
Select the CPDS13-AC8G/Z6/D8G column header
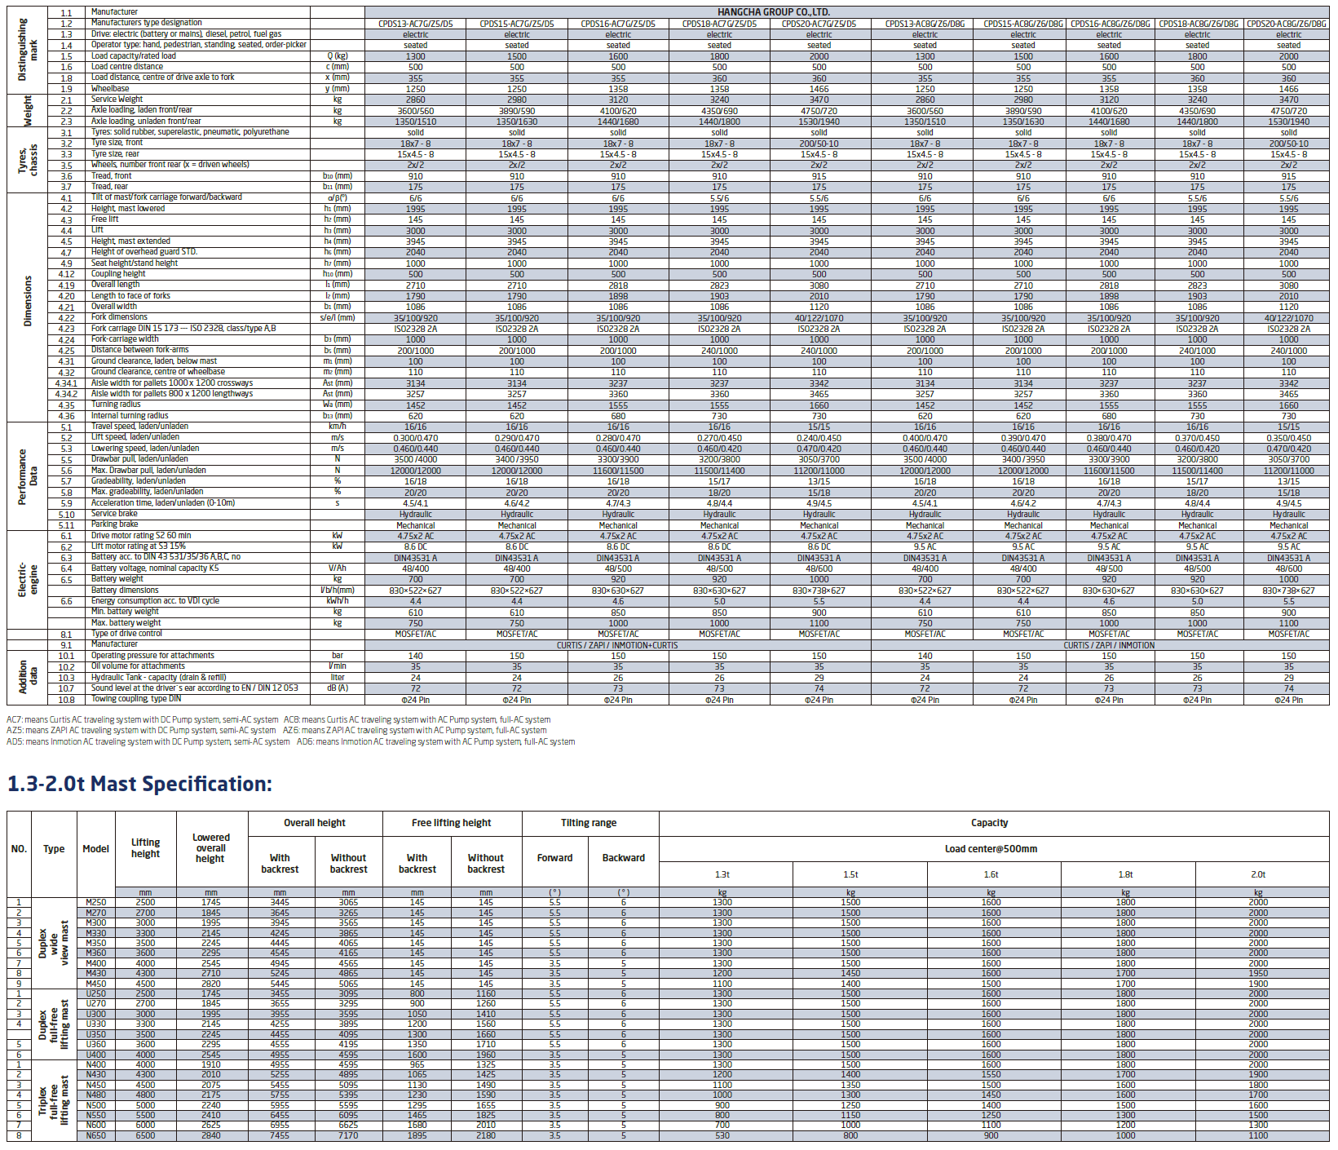coord(925,24)
